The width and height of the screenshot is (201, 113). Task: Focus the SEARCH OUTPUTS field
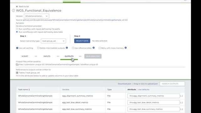coord(172,84)
